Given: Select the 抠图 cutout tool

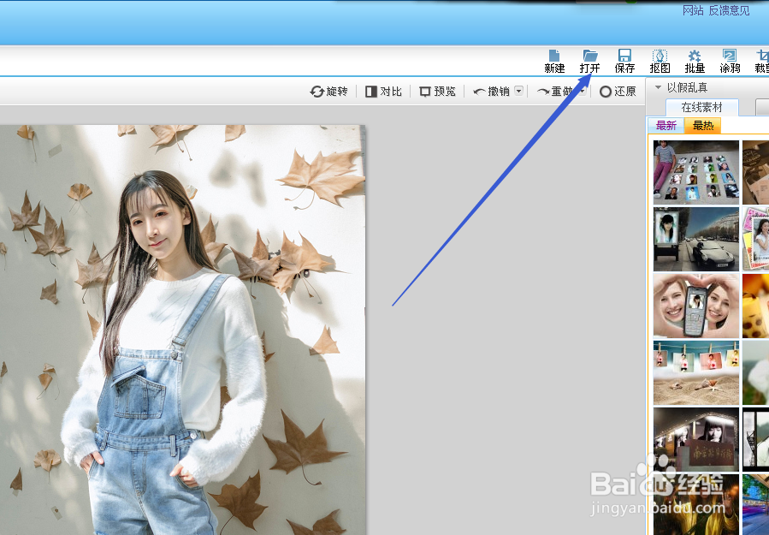Looking at the screenshot, I should 660,62.
